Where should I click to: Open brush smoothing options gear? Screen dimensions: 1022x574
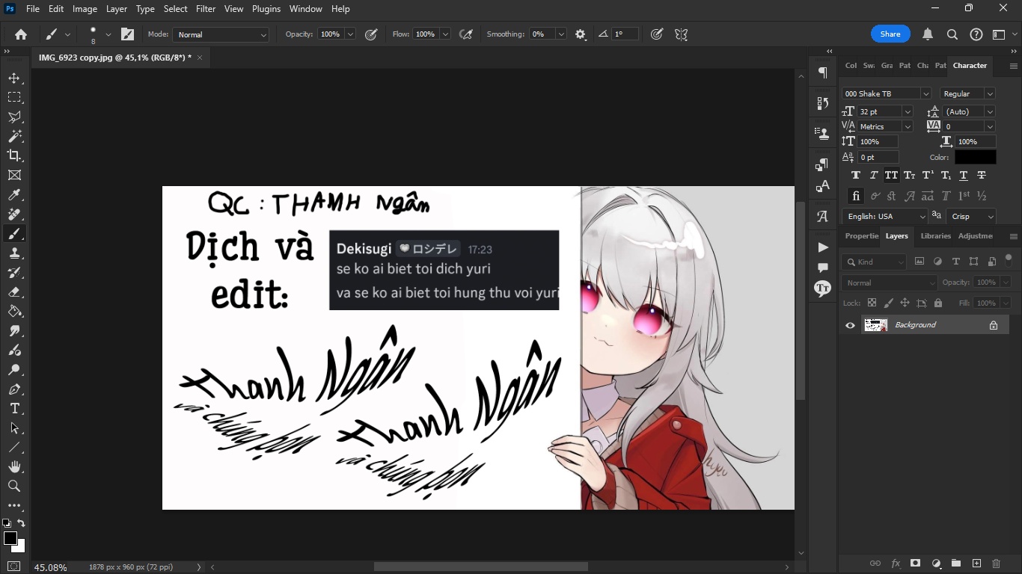[581, 34]
